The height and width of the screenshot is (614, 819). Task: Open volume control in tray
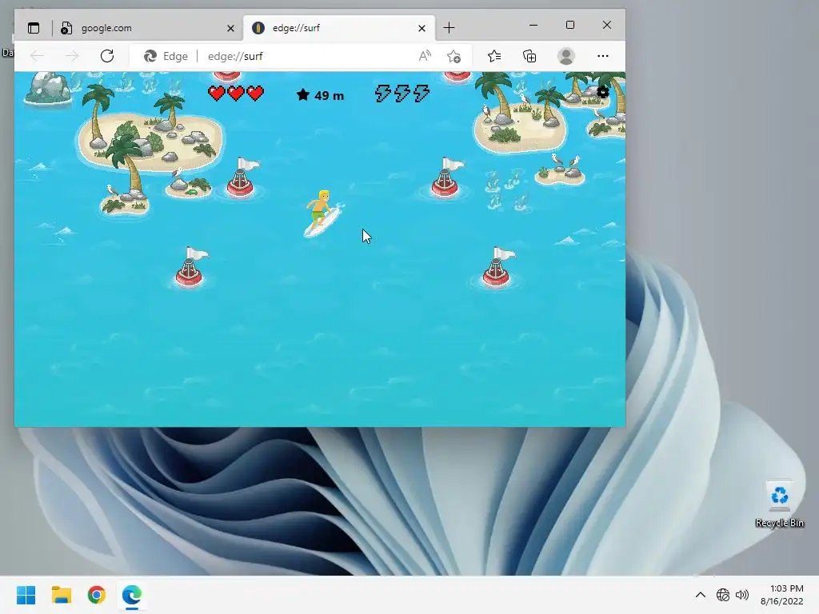[x=741, y=595]
